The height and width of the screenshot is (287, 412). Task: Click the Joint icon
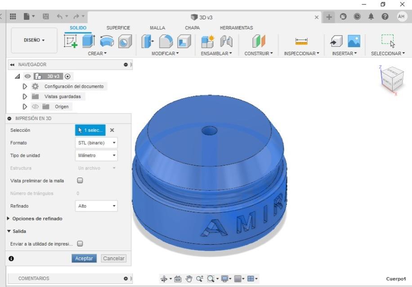point(226,41)
